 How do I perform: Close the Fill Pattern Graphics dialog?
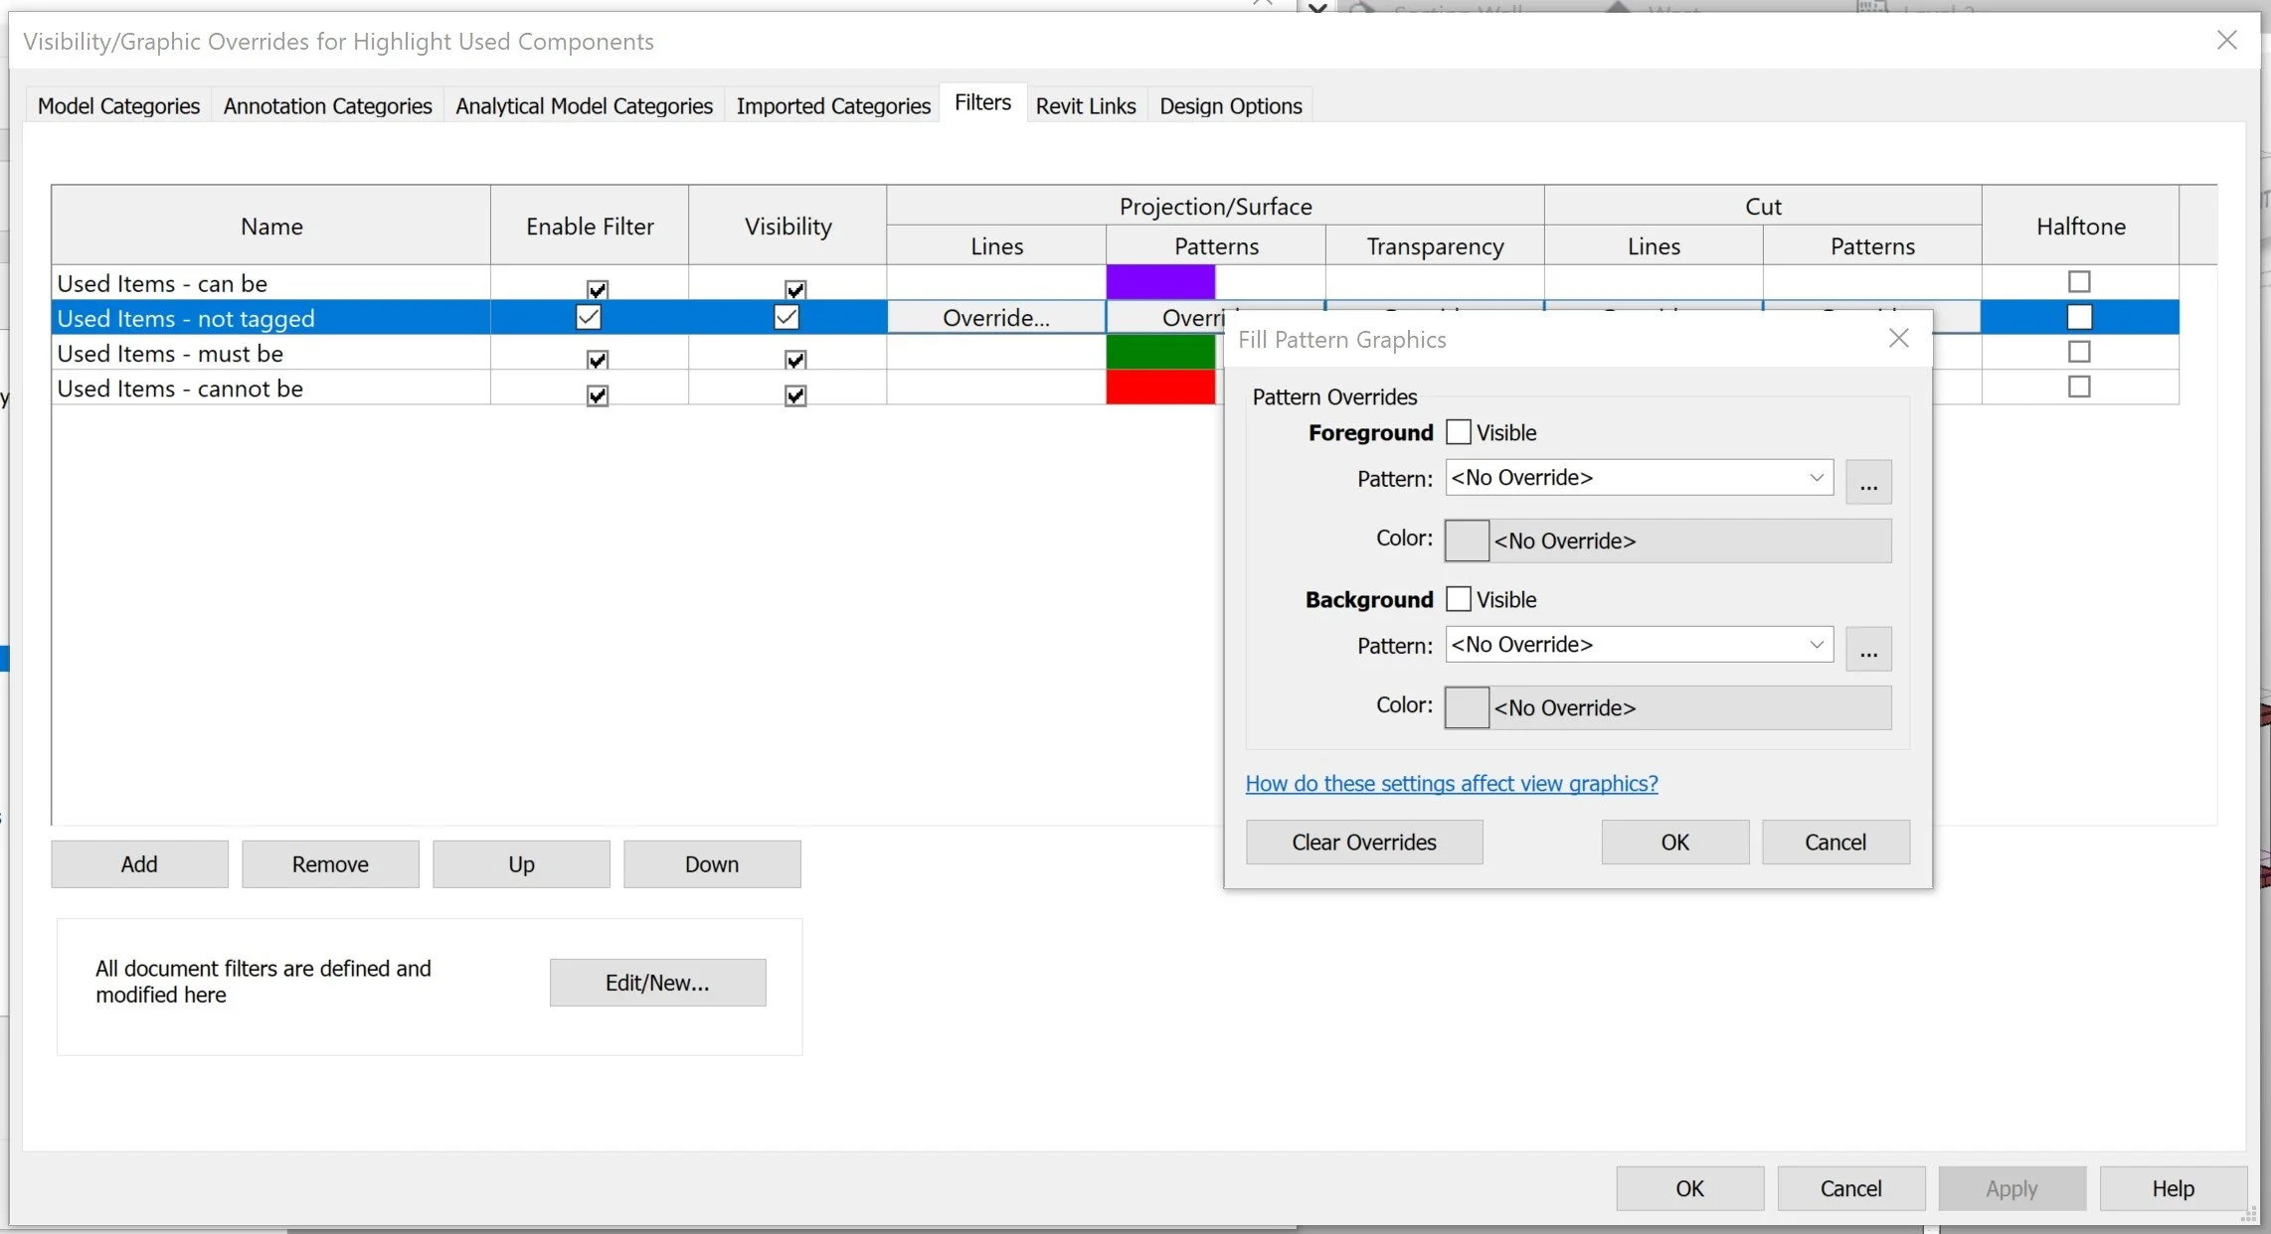pos(1898,339)
